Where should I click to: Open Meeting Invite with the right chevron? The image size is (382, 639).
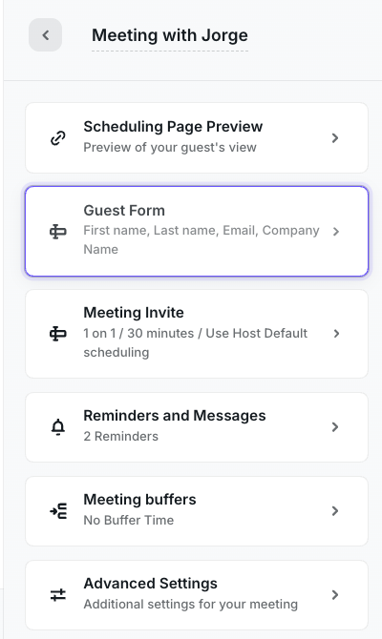coord(336,334)
